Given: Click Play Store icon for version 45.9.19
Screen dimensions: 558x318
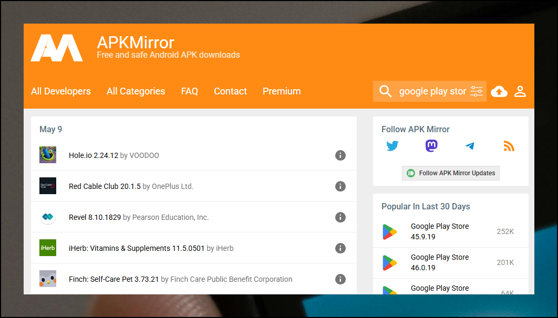Looking at the screenshot, I should (390, 231).
